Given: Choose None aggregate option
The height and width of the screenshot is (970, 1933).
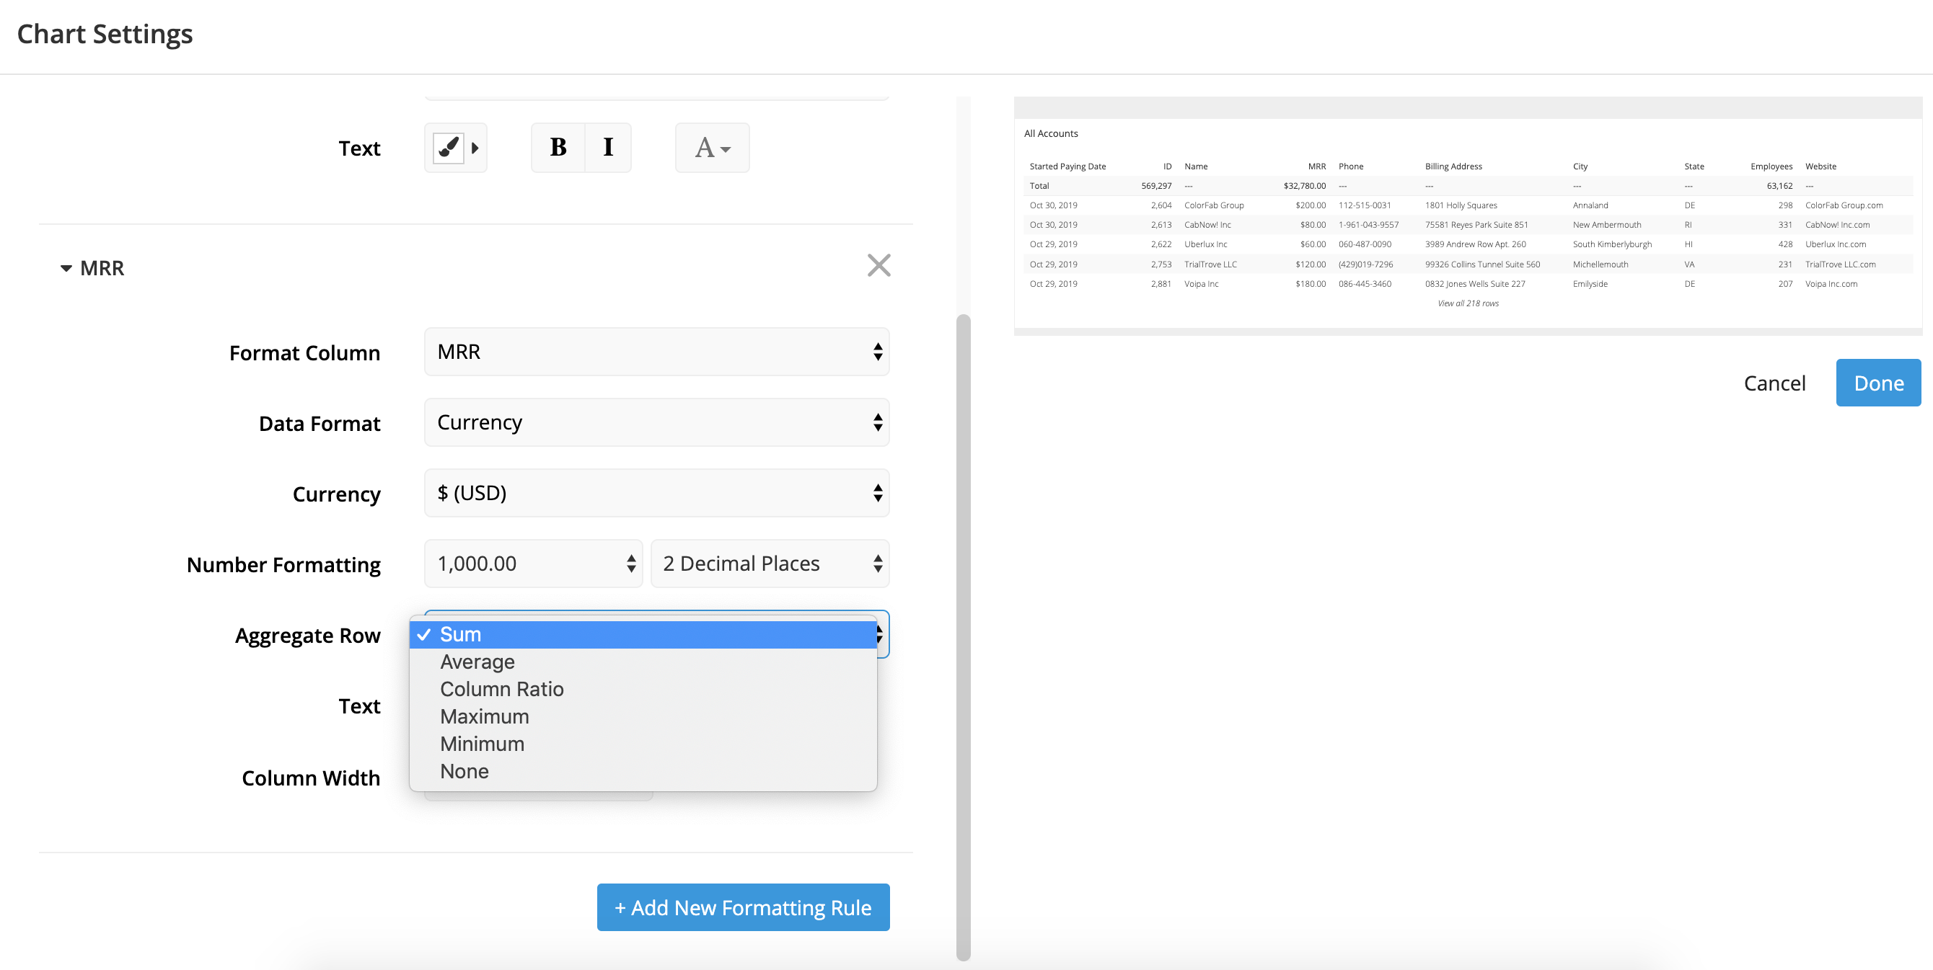Looking at the screenshot, I should coord(643,771).
